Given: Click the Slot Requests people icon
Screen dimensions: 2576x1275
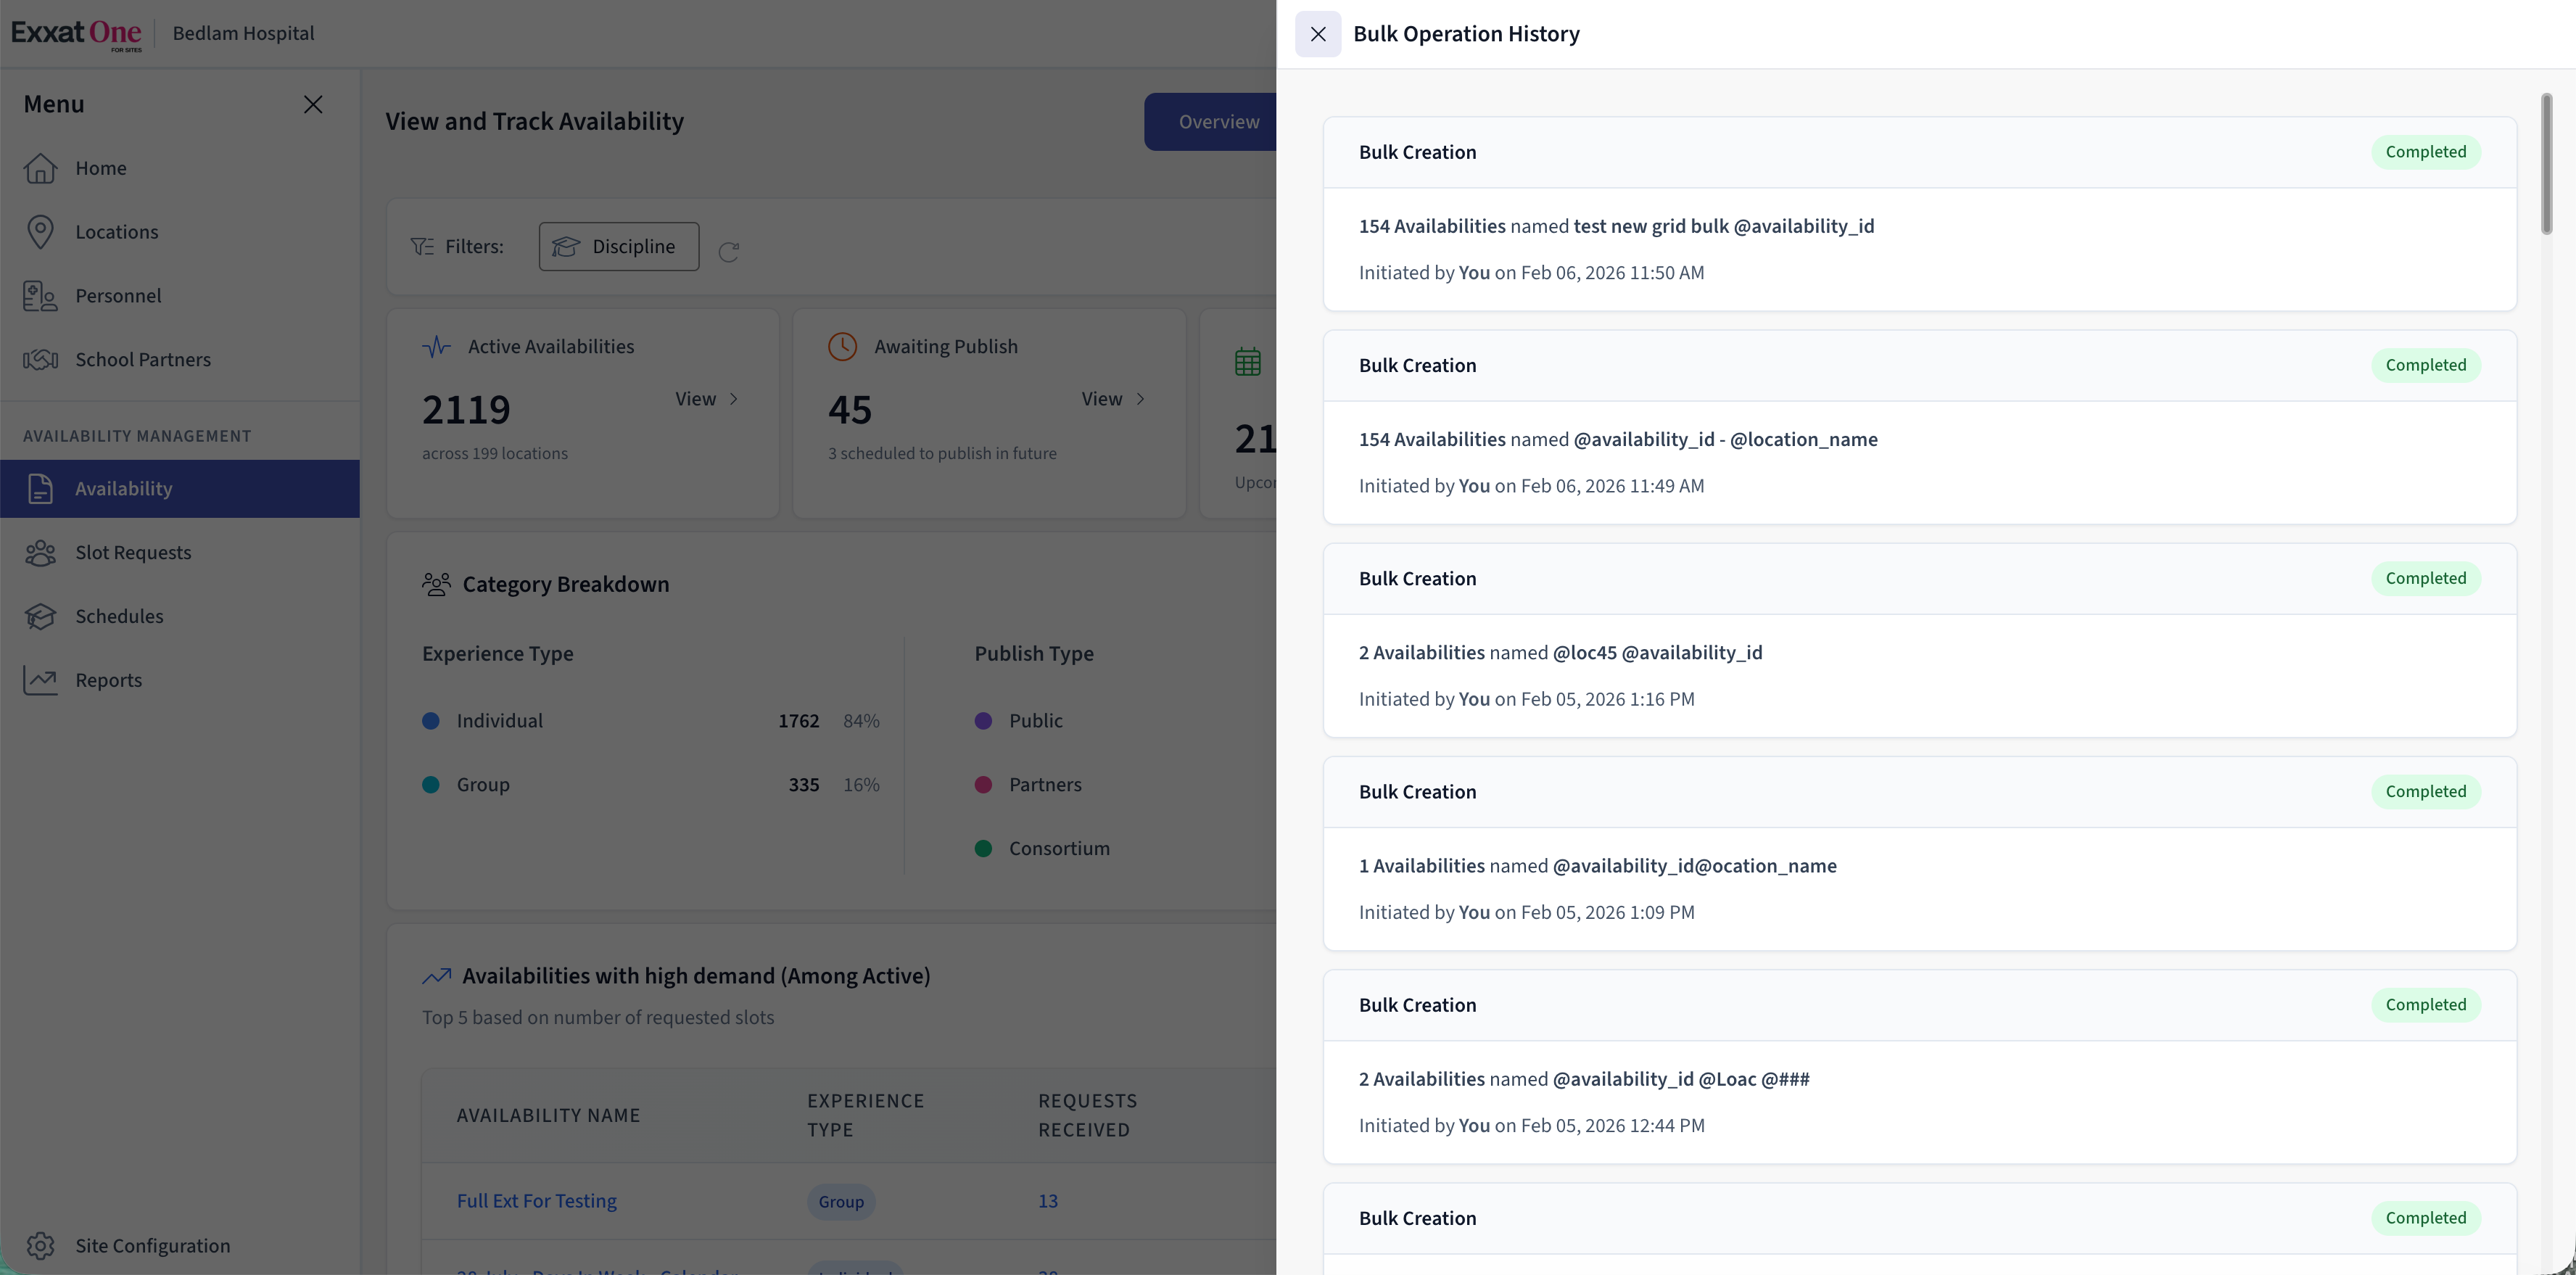Looking at the screenshot, I should 40,553.
